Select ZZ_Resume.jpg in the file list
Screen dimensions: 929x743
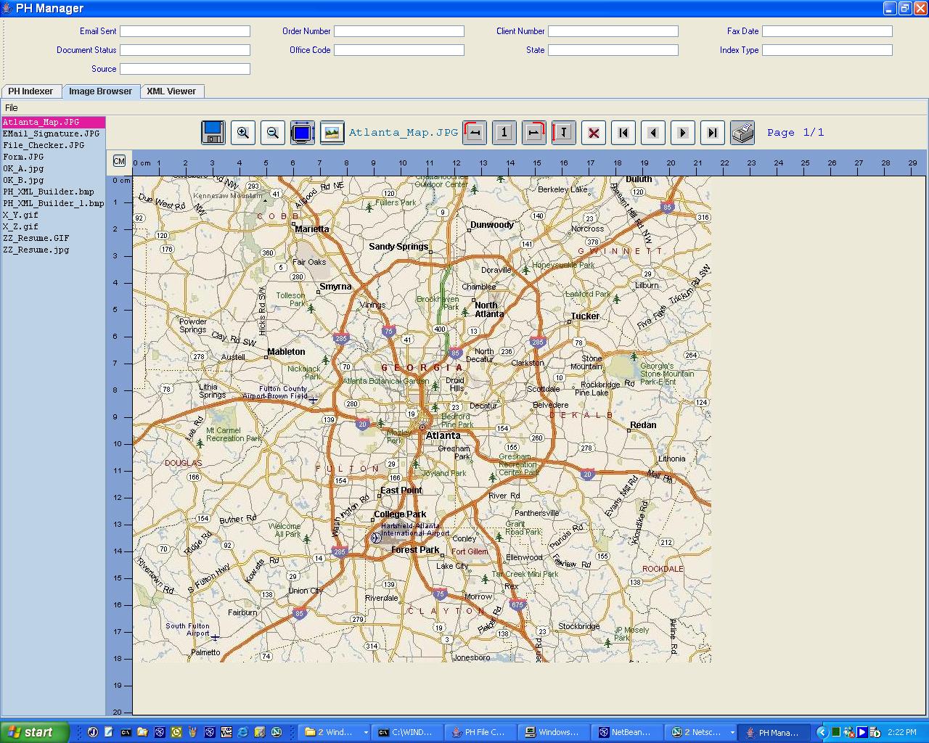[x=36, y=250]
